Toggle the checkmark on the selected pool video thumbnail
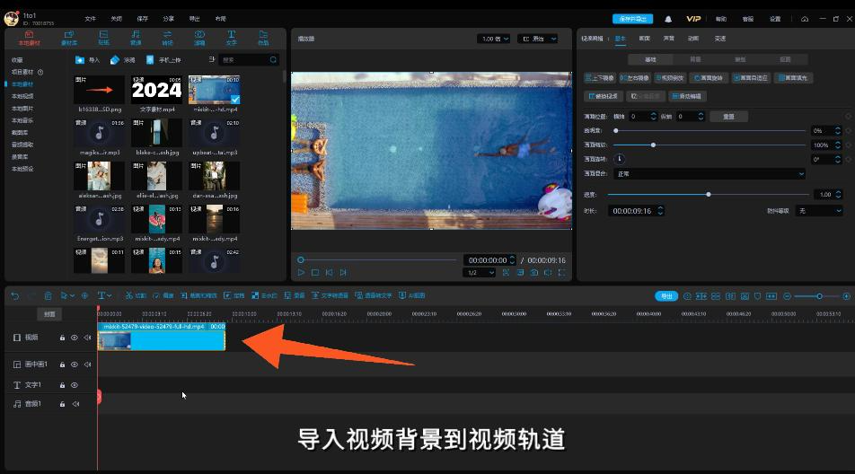The height and width of the screenshot is (474, 855). point(235,99)
